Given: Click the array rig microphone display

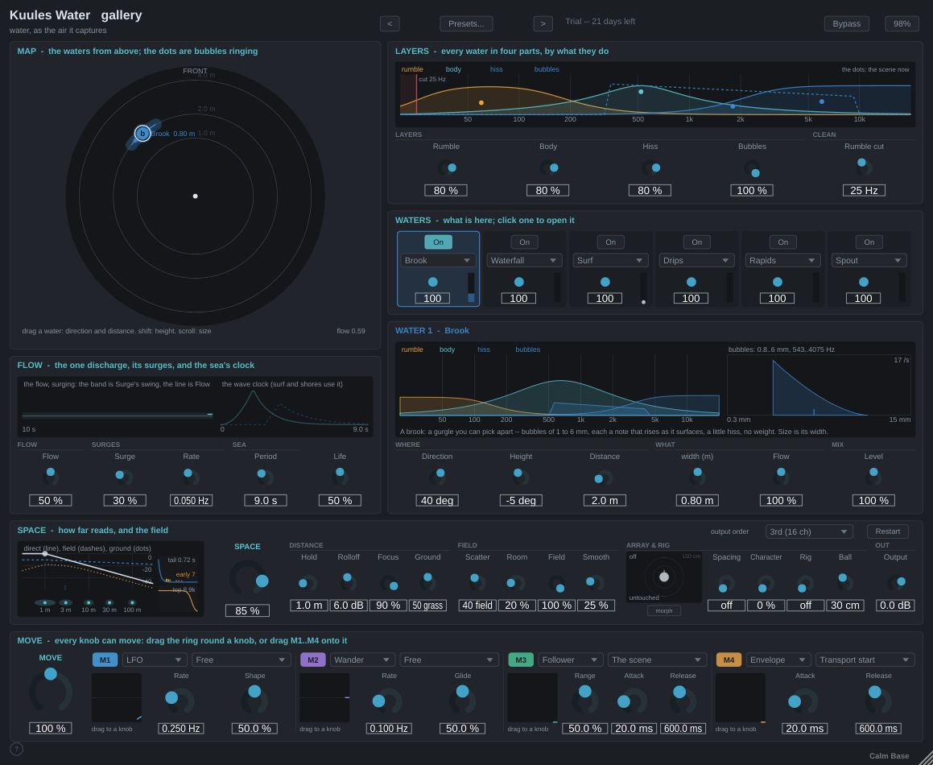Looking at the screenshot, I should [664, 577].
